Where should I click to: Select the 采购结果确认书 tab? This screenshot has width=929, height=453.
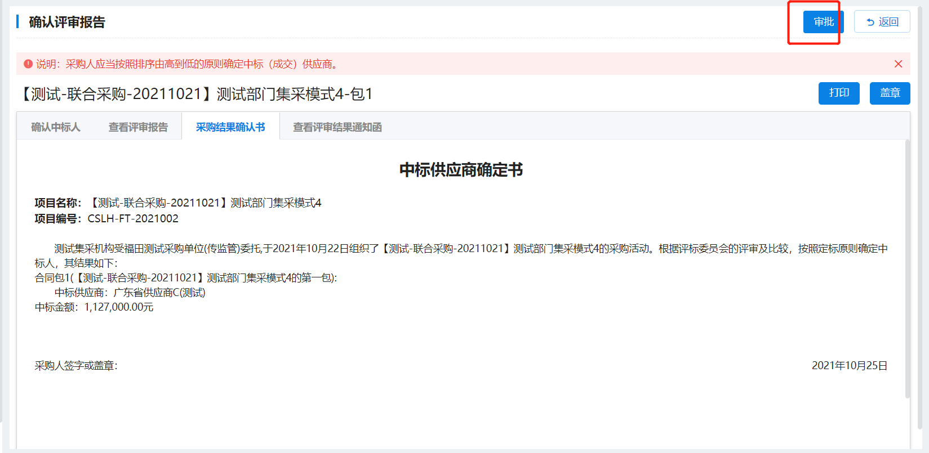click(230, 127)
